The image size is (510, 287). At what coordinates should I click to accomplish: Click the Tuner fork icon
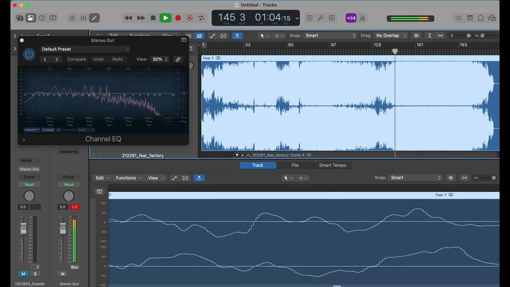pos(321,18)
